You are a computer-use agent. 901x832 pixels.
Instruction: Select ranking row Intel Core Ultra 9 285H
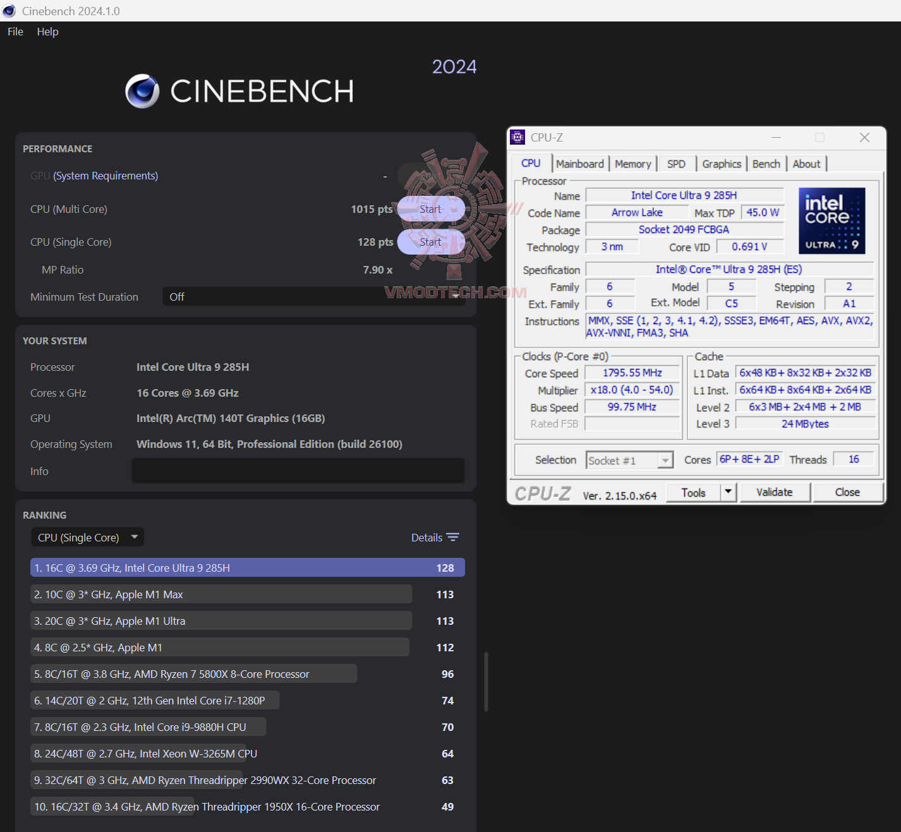click(248, 568)
